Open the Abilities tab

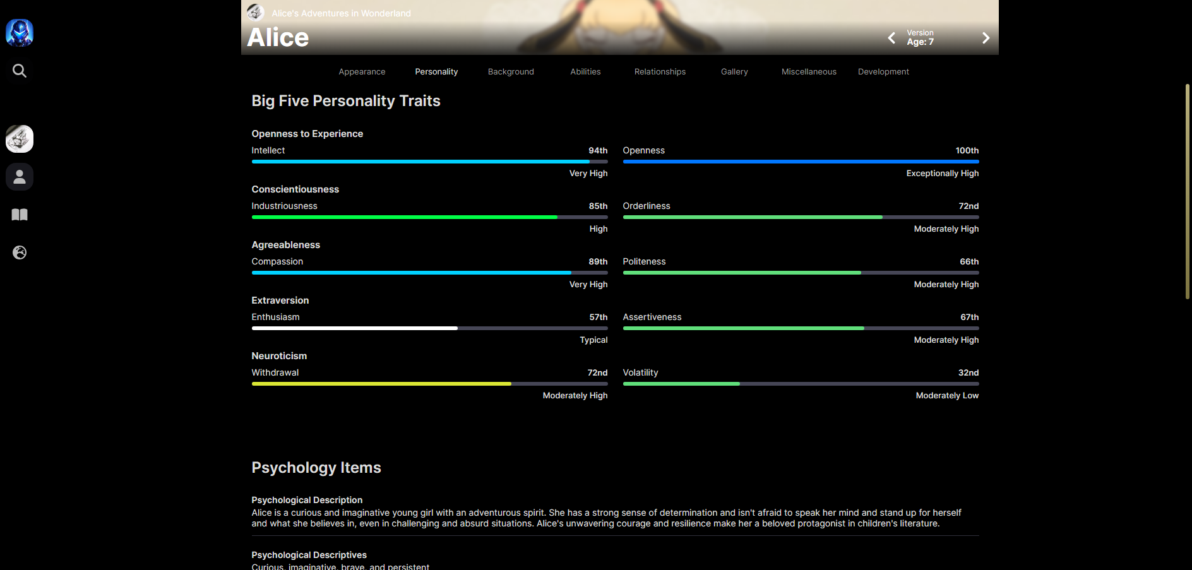[x=585, y=72]
